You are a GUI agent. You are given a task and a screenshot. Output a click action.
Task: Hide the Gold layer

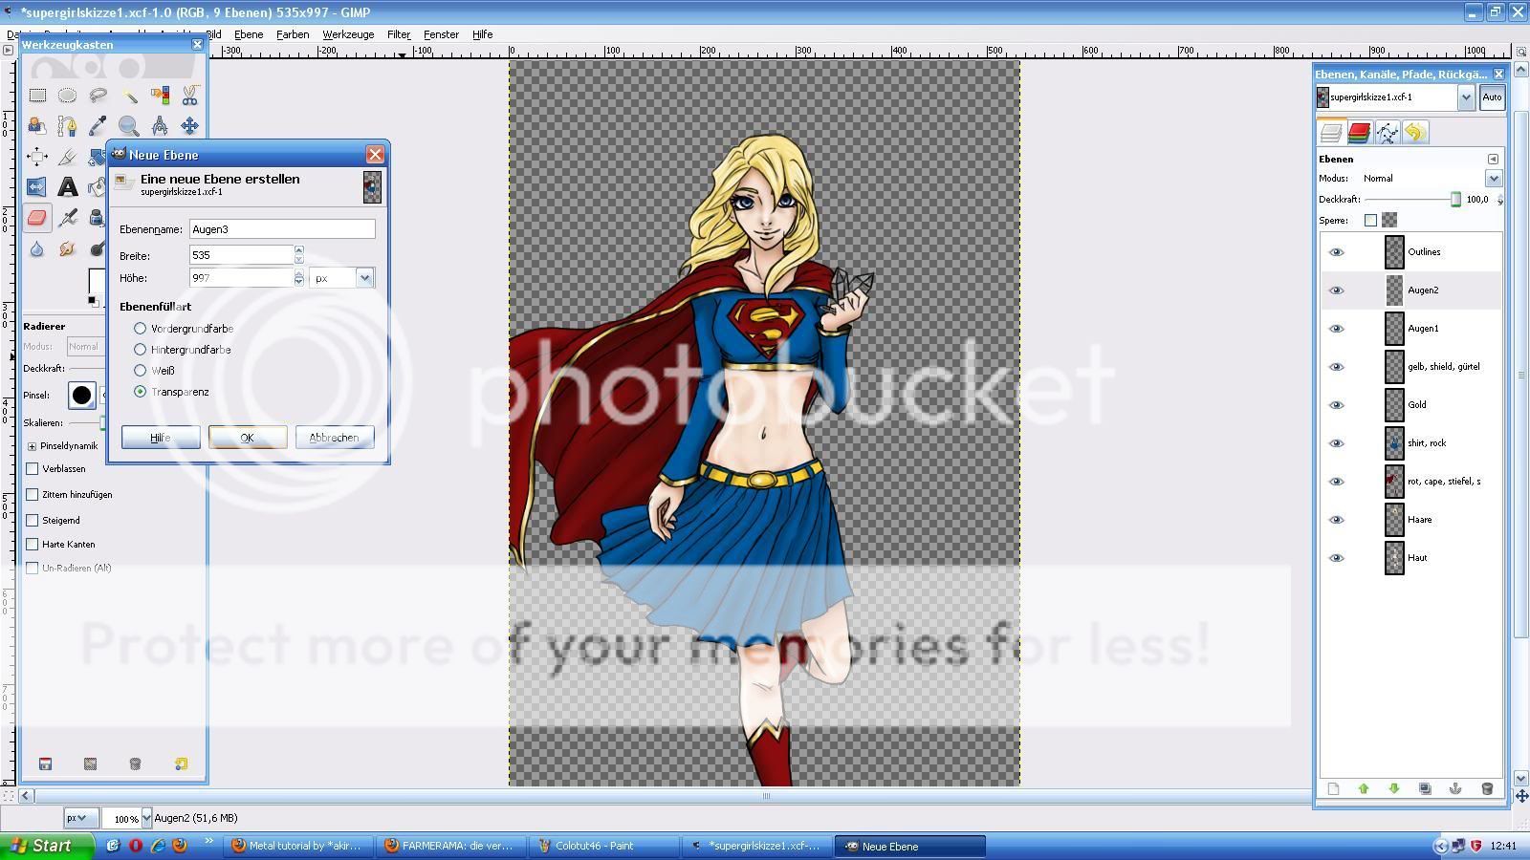(1337, 405)
